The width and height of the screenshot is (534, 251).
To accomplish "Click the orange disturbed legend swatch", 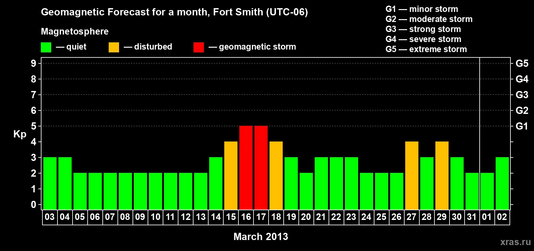I will click(114, 47).
